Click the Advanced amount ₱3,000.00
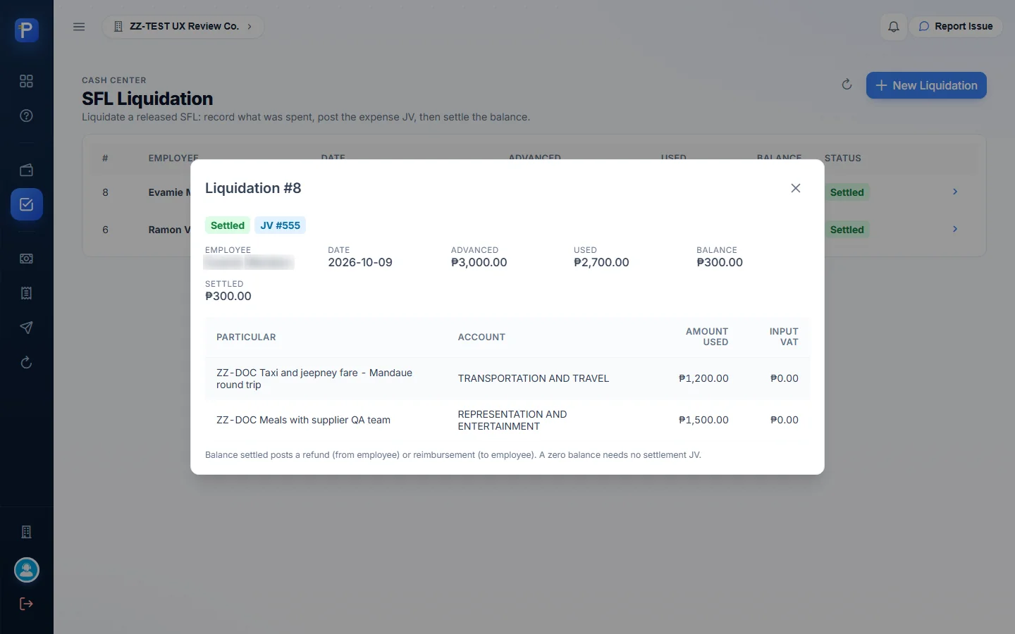 click(x=479, y=262)
